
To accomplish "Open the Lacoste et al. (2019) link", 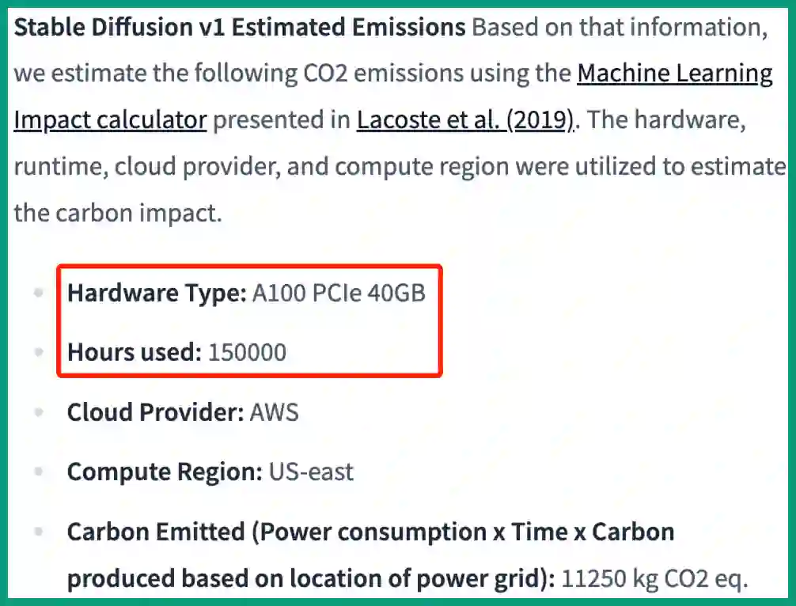I will pyautogui.click(x=464, y=120).
